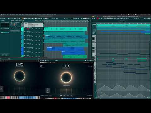Open the Apple menu
Screen dimensions: 151x113
point(2,15)
